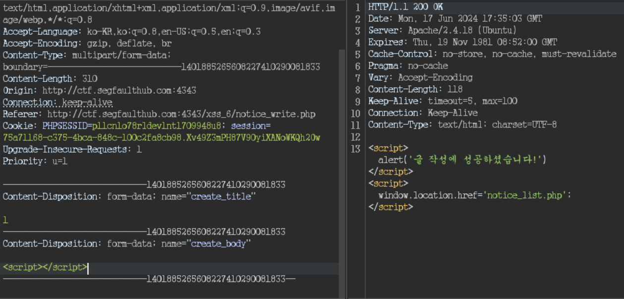The image size is (624, 299).
Task: Click the Pragma: no-cache header
Action: click(x=408, y=65)
